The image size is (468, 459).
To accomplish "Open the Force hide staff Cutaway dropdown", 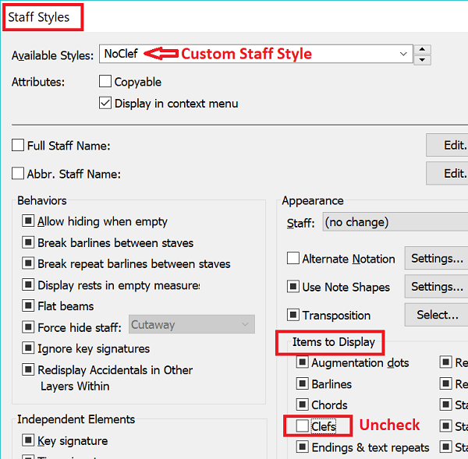I will 191,324.
